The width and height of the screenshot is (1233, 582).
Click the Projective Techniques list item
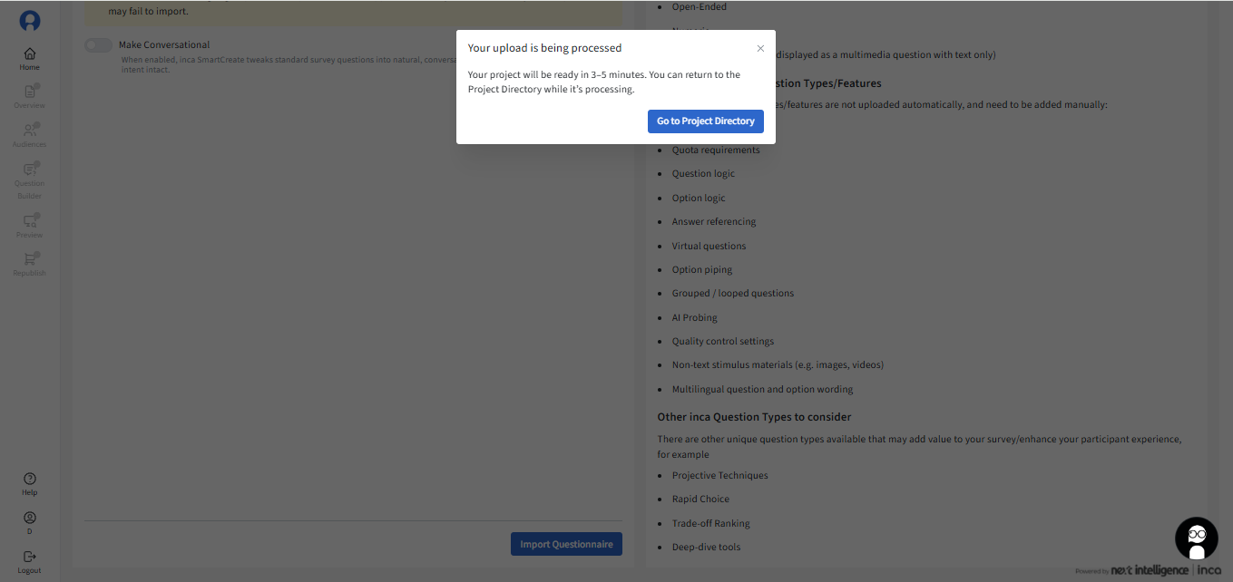tap(719, 476)
